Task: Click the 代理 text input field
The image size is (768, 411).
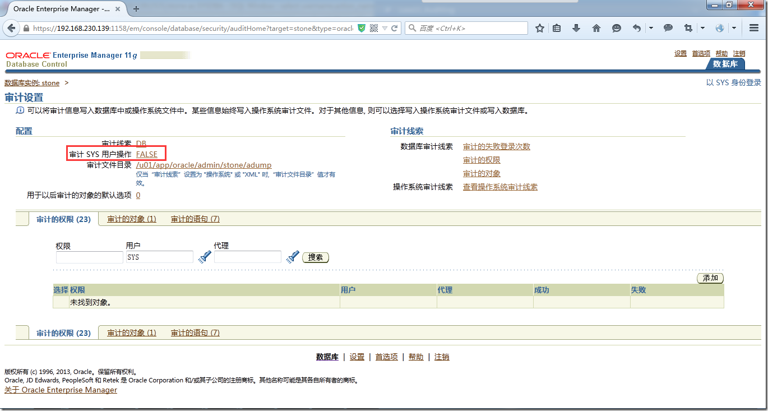Action: (x=248, y=257)
